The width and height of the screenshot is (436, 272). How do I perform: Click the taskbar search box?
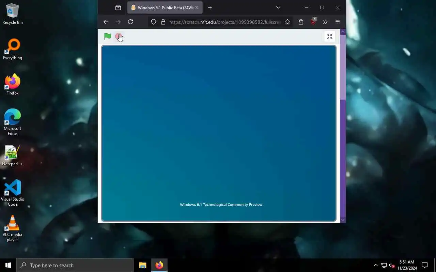point(75,265)
